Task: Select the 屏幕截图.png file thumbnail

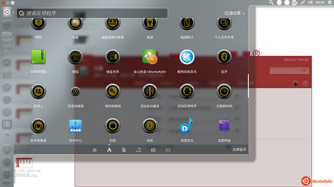Action: 25,163
